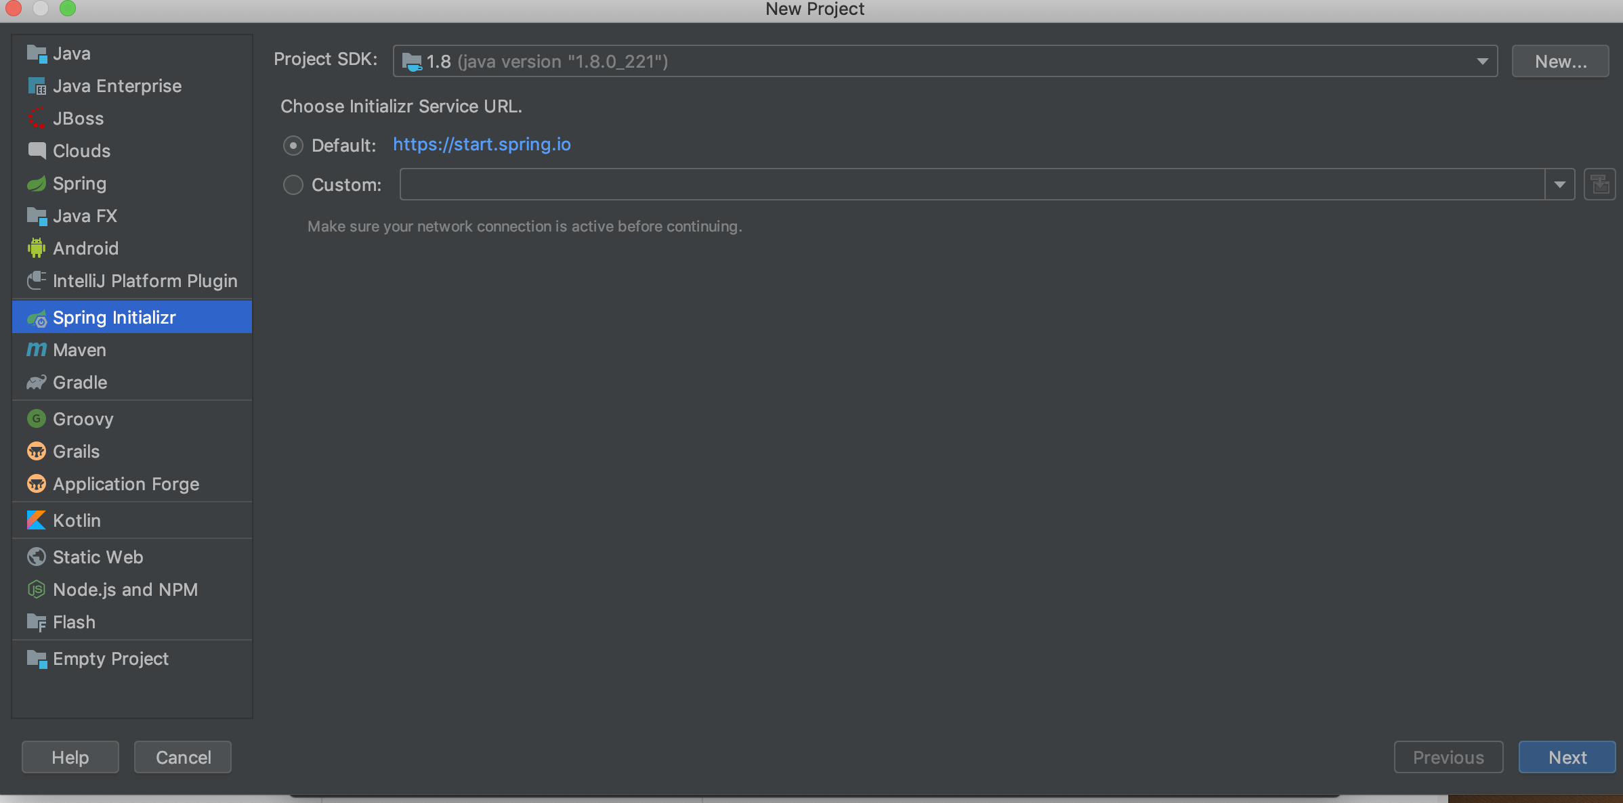Choose Gradle project type
Screen dimensions: 1623x803
pyautogui.click(x=132, y=383)
